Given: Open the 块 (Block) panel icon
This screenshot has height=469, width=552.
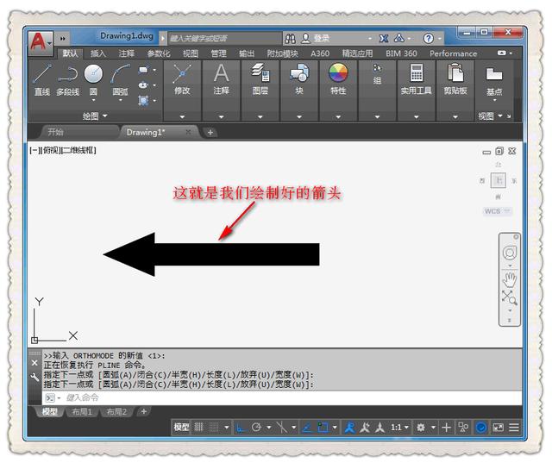Looking at the screenshot, I should click(299, 72).
